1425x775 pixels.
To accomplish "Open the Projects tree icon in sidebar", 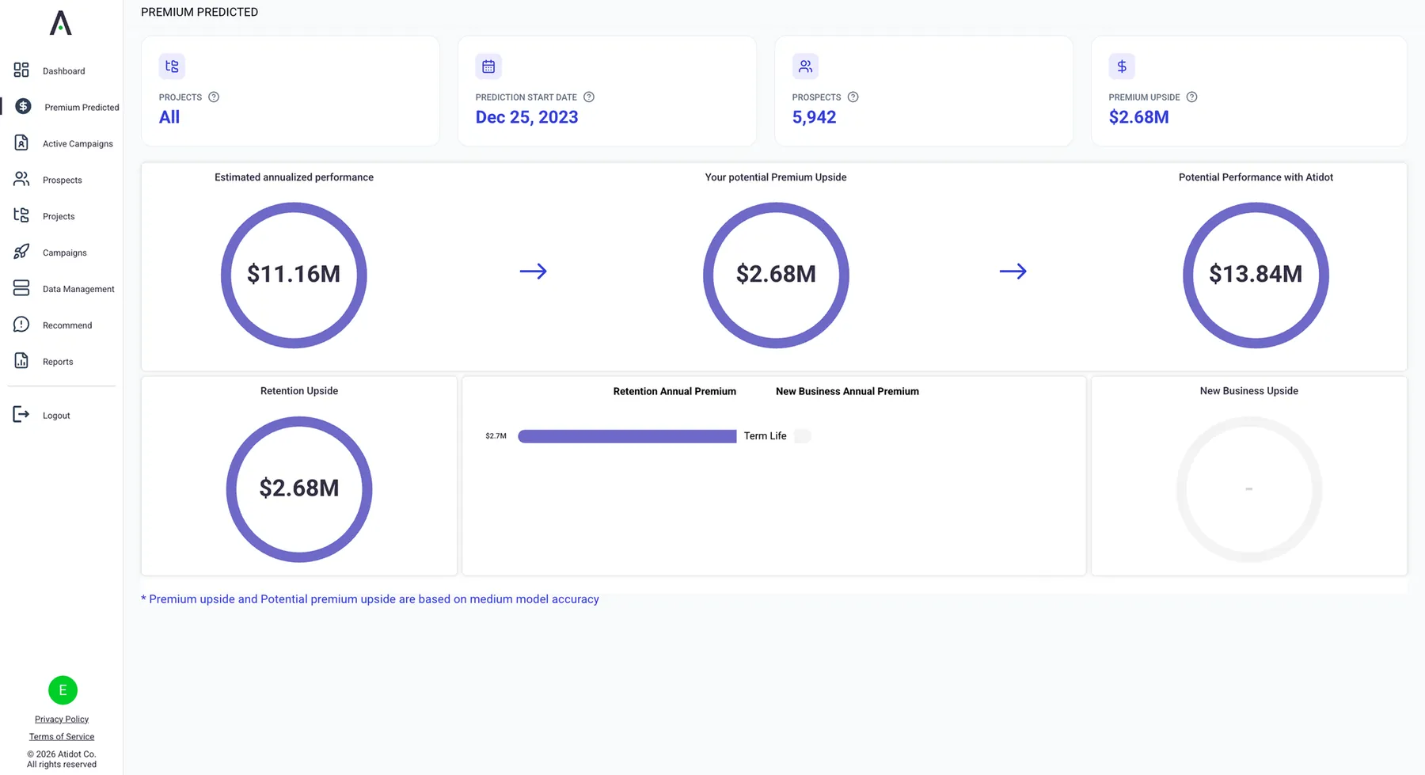I will pyautogui.click(x=21, y=215).
